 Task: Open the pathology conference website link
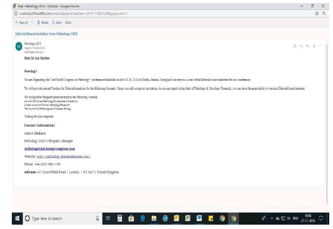pos(63,156)
